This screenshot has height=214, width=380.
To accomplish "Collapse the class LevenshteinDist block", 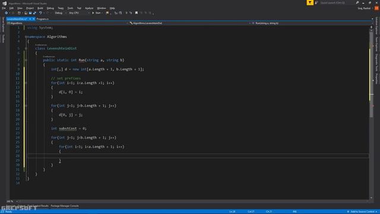I will point(26,49).
